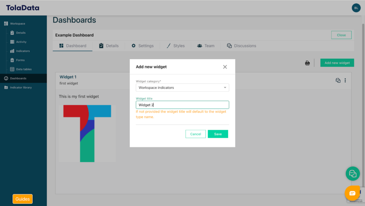Switch to the Discussions tab

(242, 46)
